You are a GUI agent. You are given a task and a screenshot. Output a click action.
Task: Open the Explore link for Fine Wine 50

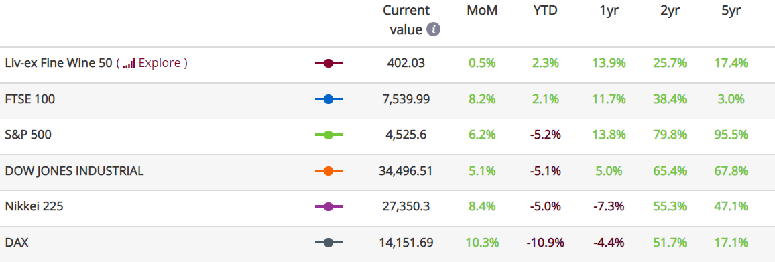pyautogui.click(x=159, y=63)
